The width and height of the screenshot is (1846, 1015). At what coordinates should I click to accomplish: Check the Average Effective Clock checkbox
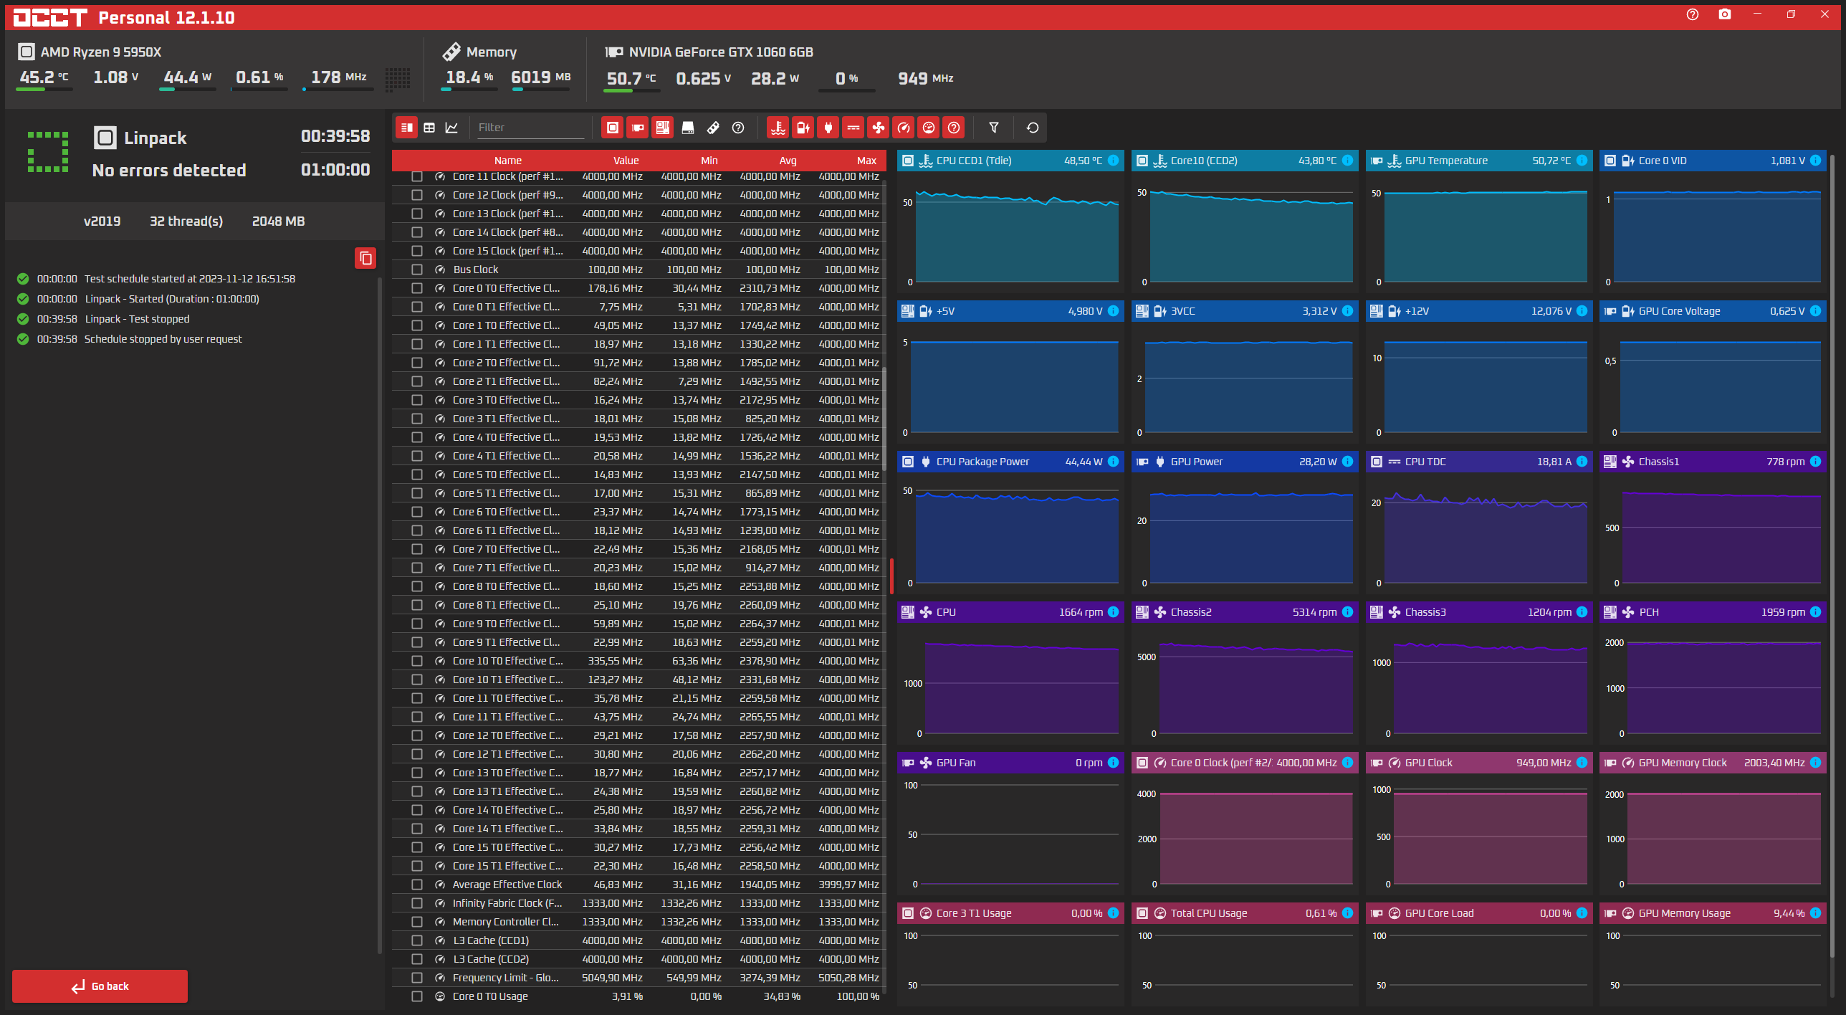point(416,885)
